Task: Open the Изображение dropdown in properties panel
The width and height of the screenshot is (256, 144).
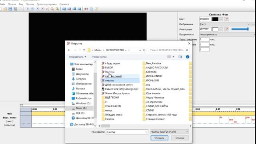Action: coord(224,24)
